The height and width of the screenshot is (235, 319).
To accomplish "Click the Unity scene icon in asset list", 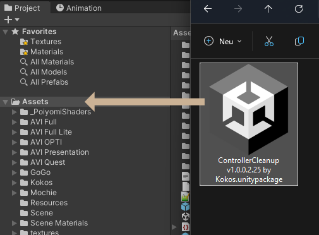I will tap(186, 217).
